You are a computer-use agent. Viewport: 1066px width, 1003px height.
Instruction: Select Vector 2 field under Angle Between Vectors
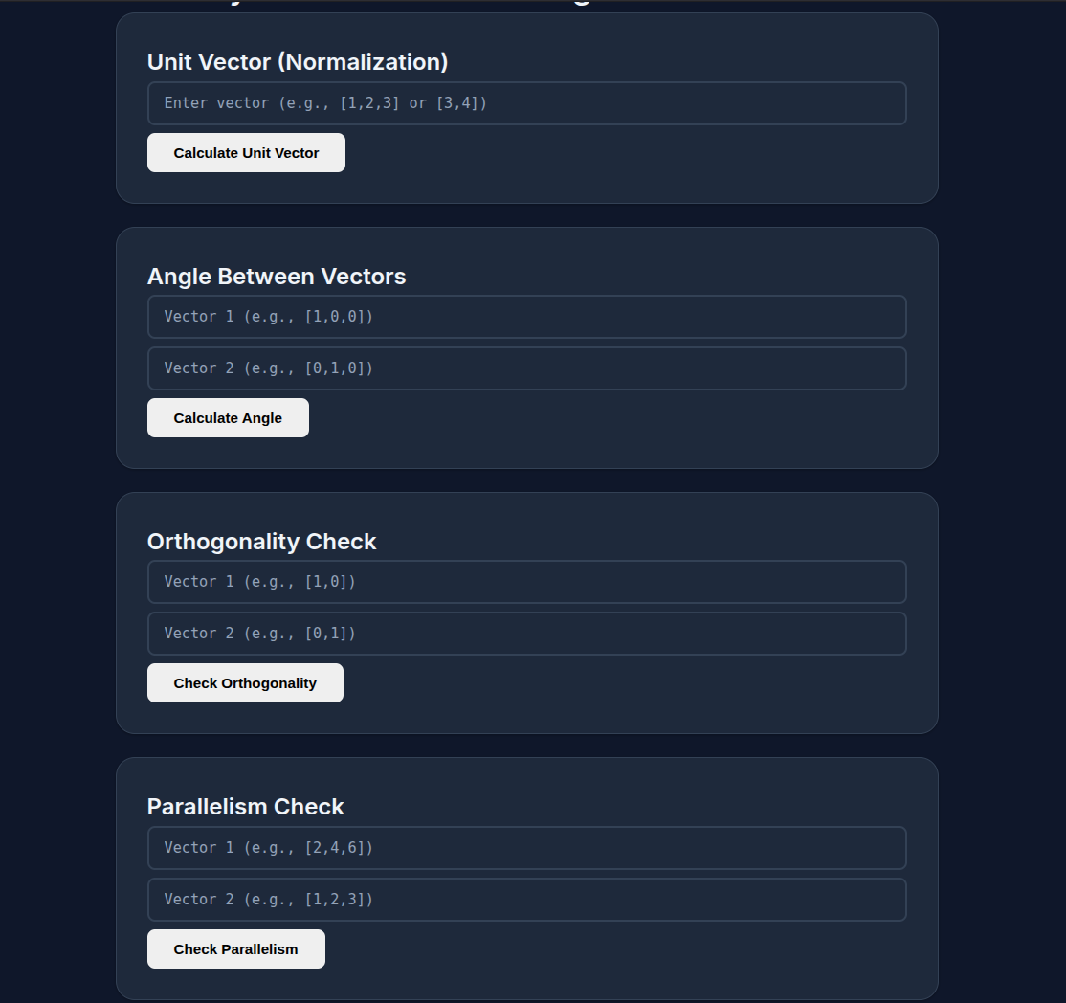tap(526, 368)
